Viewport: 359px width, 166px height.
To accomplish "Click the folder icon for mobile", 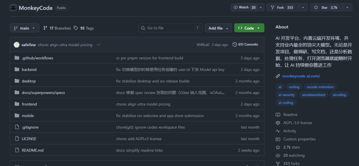I will [17, 116].
